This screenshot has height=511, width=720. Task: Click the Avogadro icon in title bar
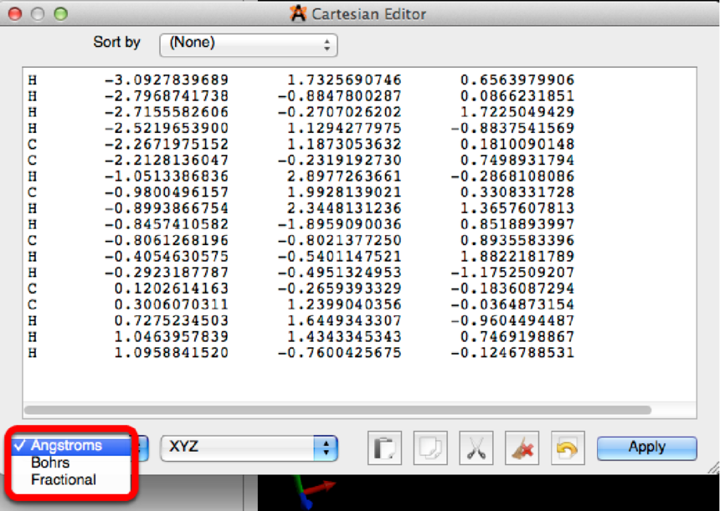click(297, 13)
